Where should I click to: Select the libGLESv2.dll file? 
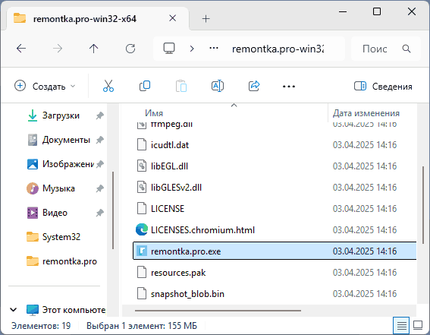coord(177,188)
